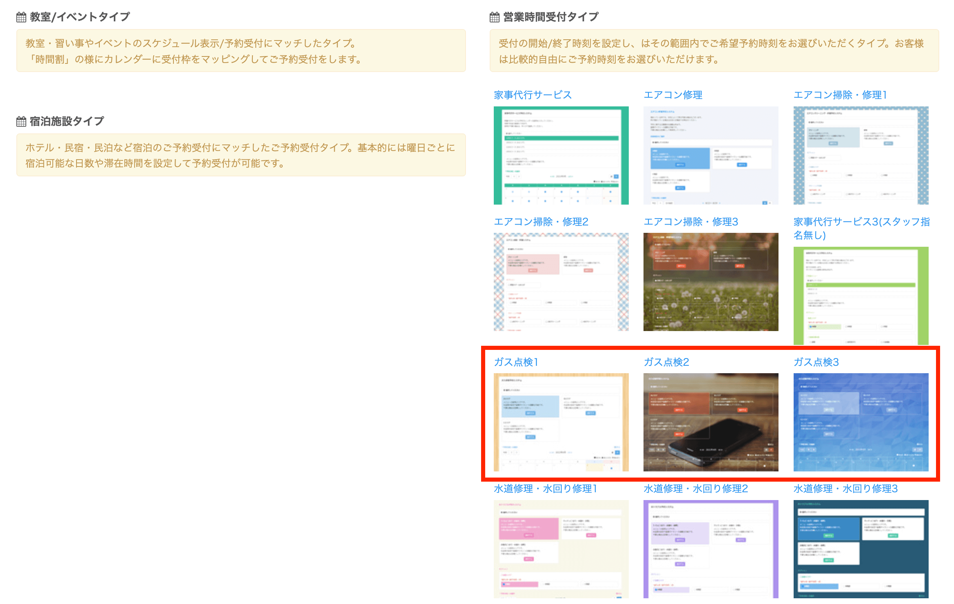The image size is (954, 604).
Task: Select the エアコン掃除・修理1 title link
Action: point(840,95)
